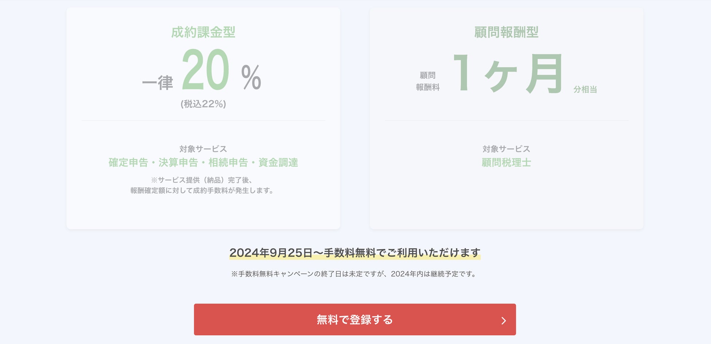This screenshot has width=711, height=344.
Task: Click the (税込22%) note
Action: 203,104
